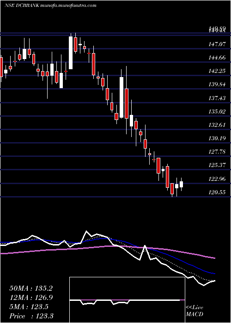Click the 120.55 price axis label
Image resolution: width=231 pixels, height=323 pixels.
click(x=217, y=192)
